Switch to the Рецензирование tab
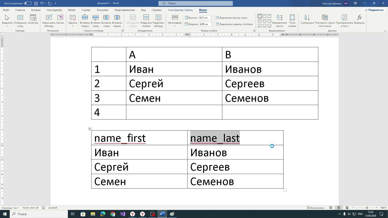Viewport: 388px width, 218px height. coord(125,10)
